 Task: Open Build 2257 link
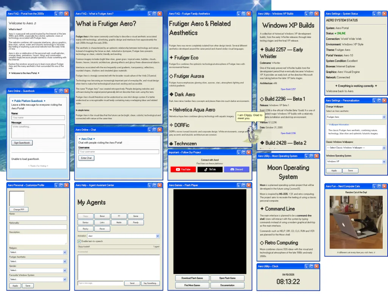[x=288, y=89]
